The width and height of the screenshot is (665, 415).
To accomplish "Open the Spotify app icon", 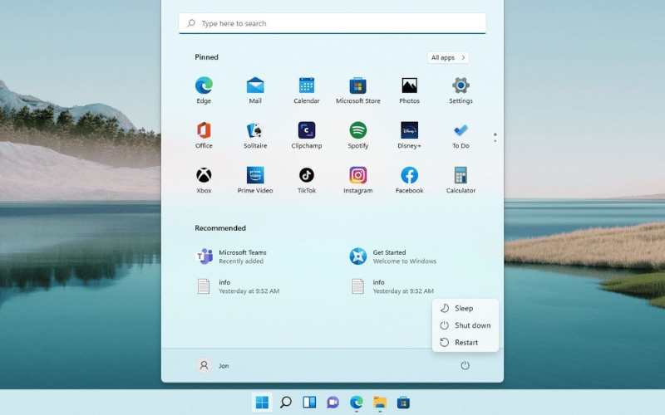I will 357,131.
